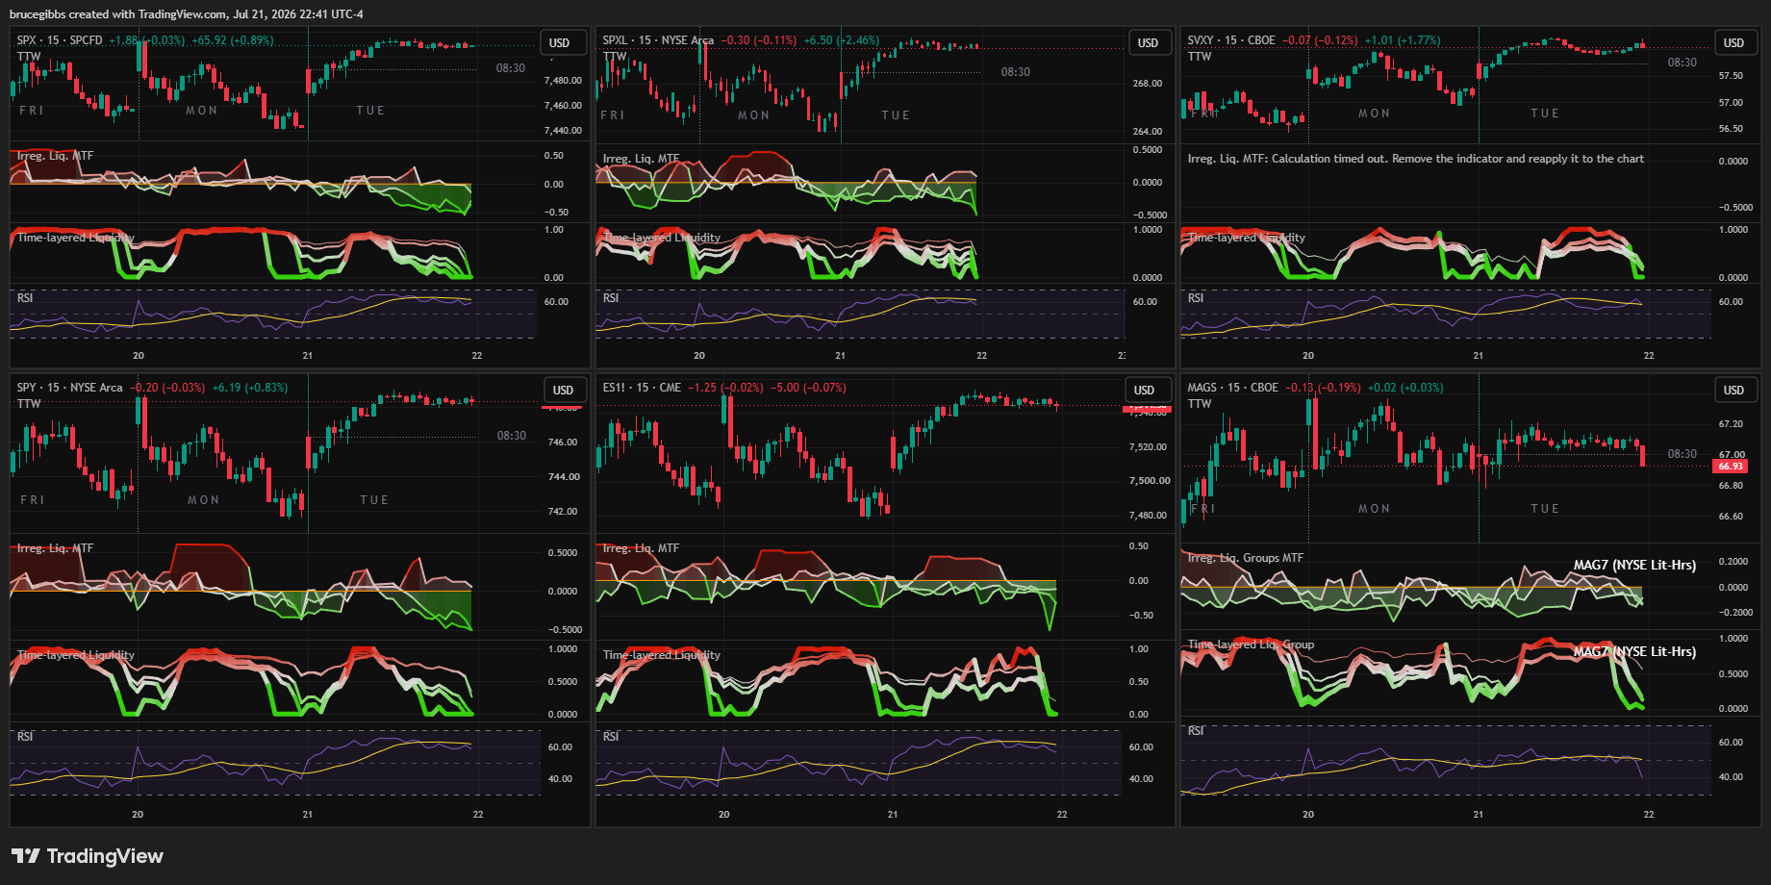Click the RSI indicator label in SVXY chart
Image resolution: width=1771 pixels, height=885 pixels.
coord(1196,298)
